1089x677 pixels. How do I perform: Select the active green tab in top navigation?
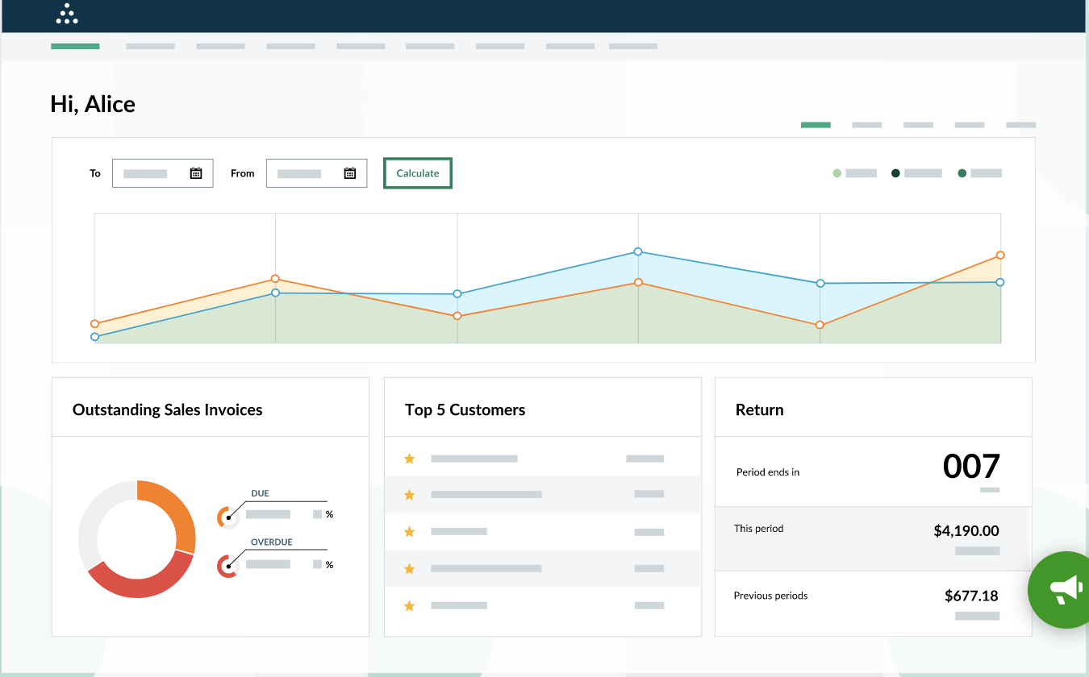point(75,46)
